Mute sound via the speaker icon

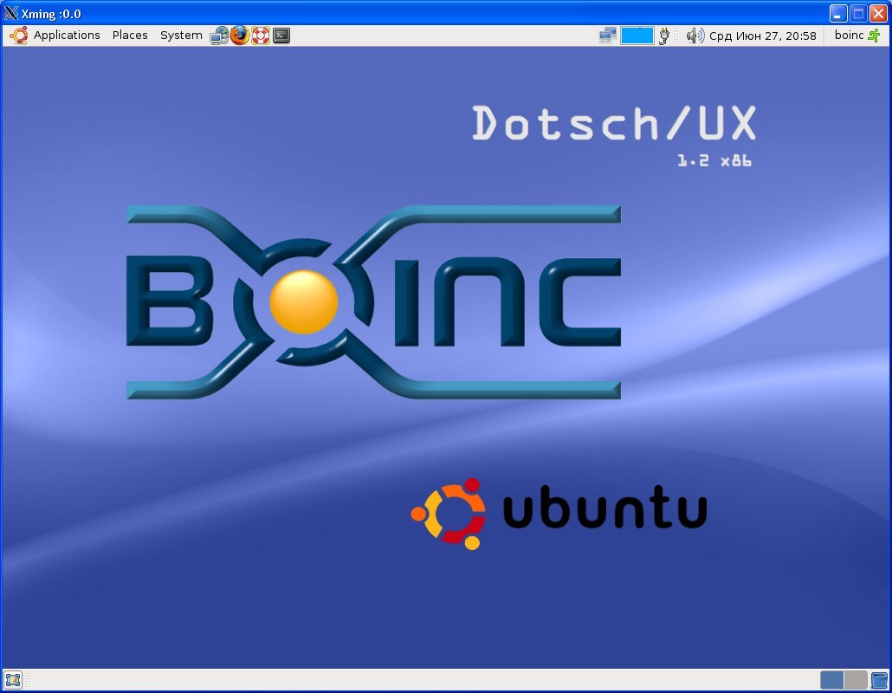pos(695,35)
